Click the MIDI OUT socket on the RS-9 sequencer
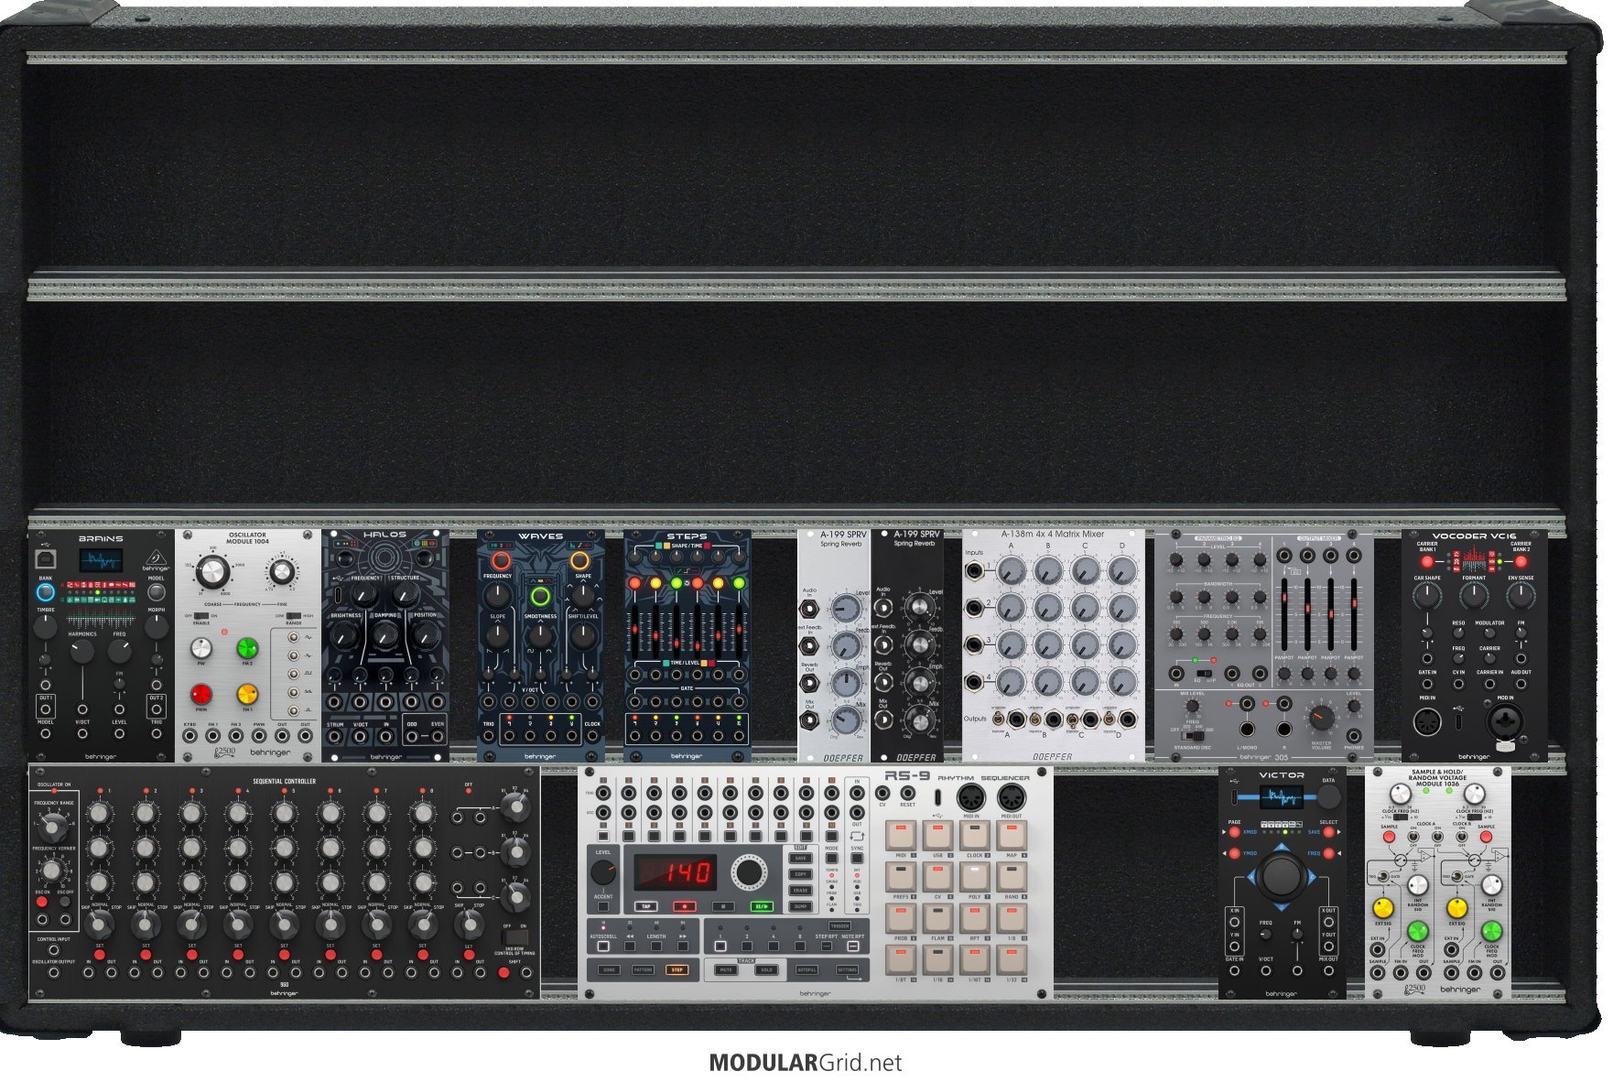1613x1082 pixels. tap(1011, 797)
